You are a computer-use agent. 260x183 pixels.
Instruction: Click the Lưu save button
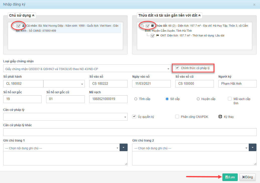(x=230, y=177)
